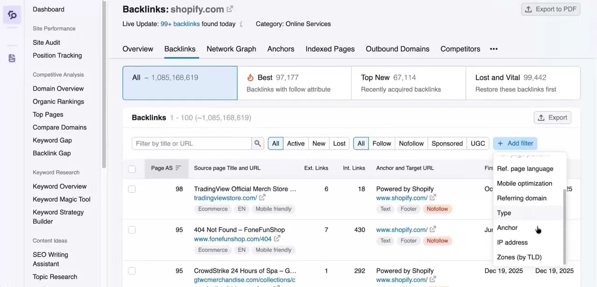Check the TradingView Official Merch Store row

[x=132, y=189]
